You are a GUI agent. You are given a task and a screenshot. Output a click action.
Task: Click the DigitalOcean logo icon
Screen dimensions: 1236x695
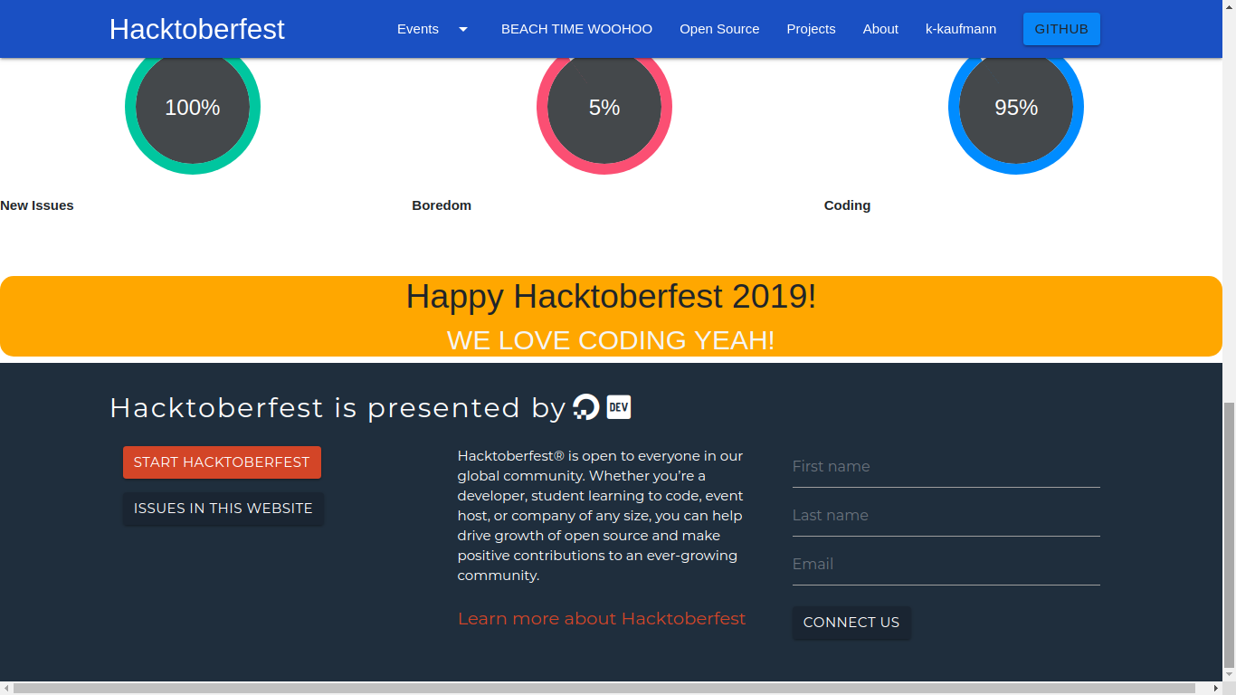pyautogui.click(x=586, y=406)
